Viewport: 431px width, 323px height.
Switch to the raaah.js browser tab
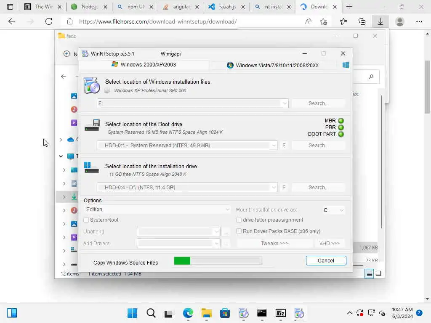click(226, 7)
